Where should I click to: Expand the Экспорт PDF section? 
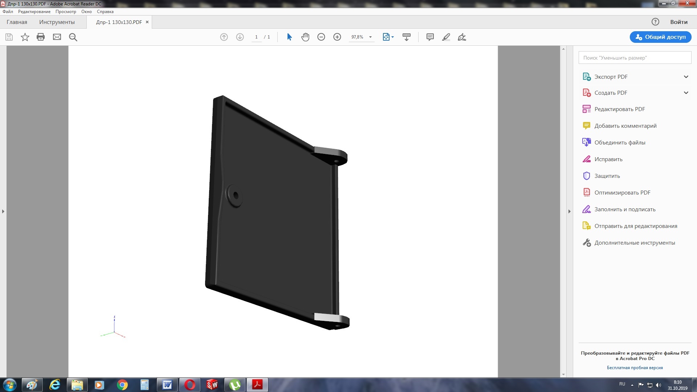[686, 77]
